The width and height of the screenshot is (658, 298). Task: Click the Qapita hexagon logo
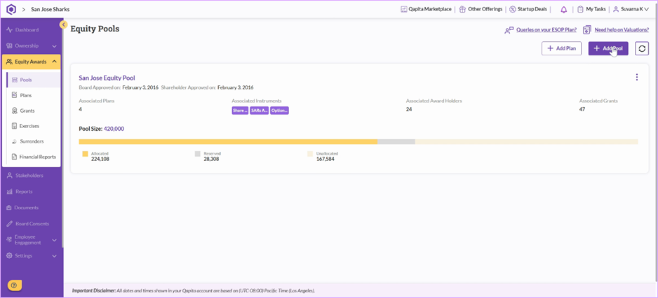click(11, 9)
